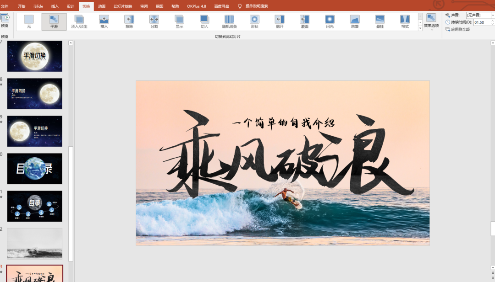Click the editing area scroll down arrow
Image resolution: width=495 pixels, height=282 pixels.
(493, 267)
